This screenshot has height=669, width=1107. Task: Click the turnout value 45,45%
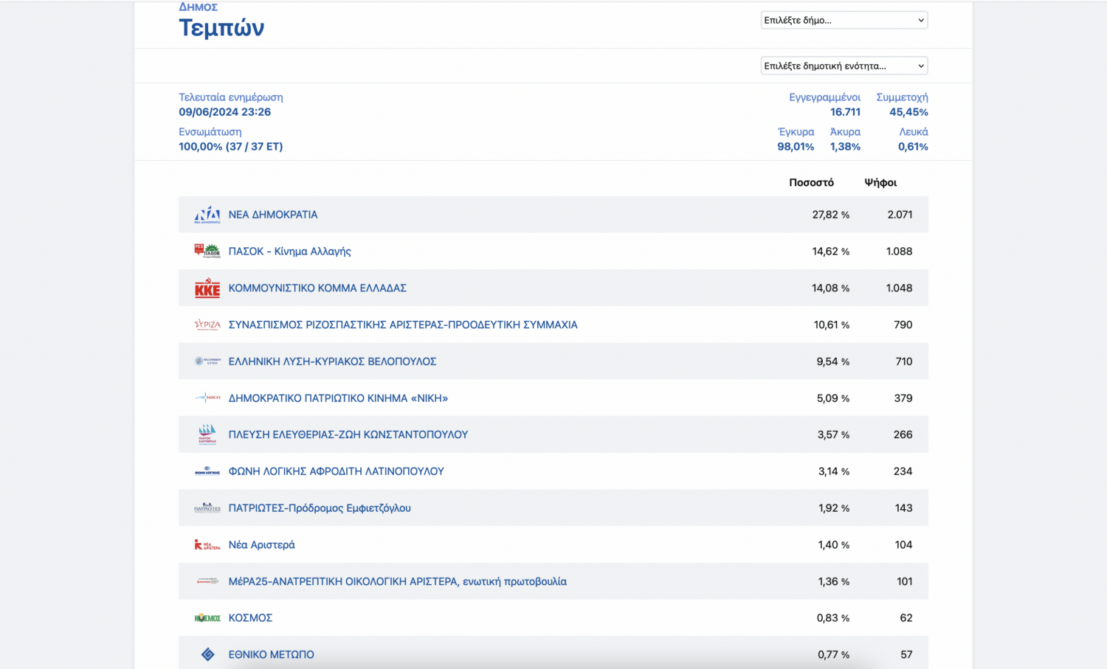click(x=908, y=112)
